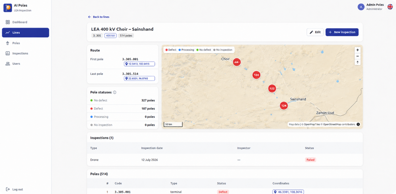396x194 pixels.
Task: Click the map attribution info icon
Action: pos(358,124)
